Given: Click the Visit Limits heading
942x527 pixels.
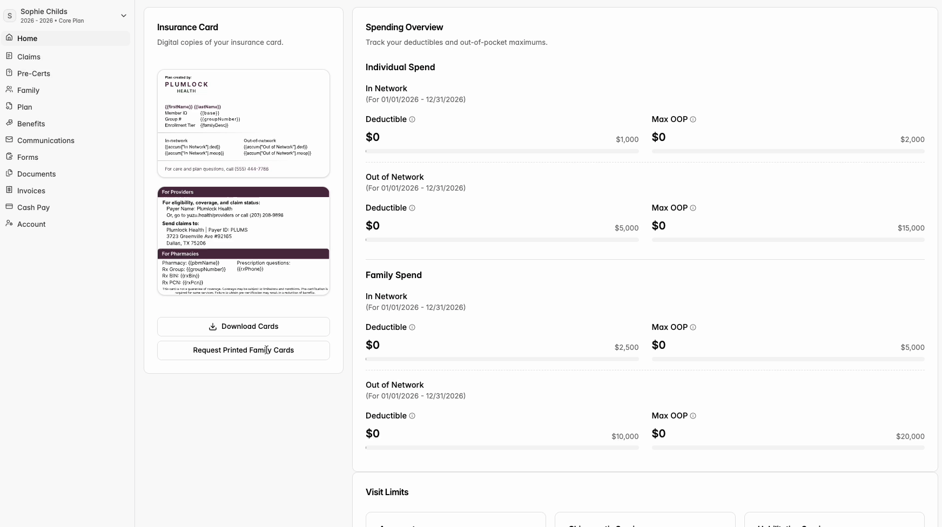Looking at the screenshot, I should 387,492.
